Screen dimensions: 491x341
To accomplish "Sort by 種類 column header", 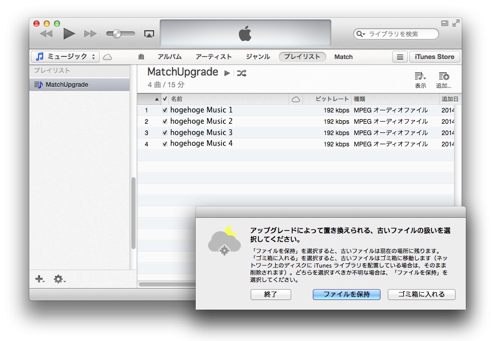I will point(395,99).
